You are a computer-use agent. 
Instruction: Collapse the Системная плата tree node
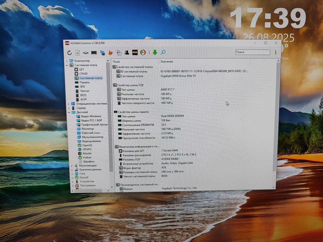[67, 65]
